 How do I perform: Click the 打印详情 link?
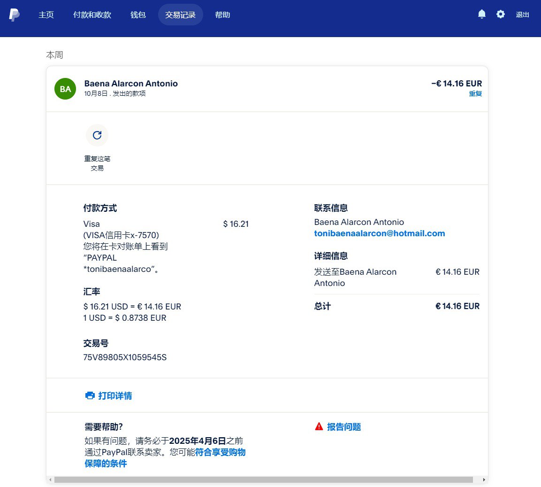115,396
